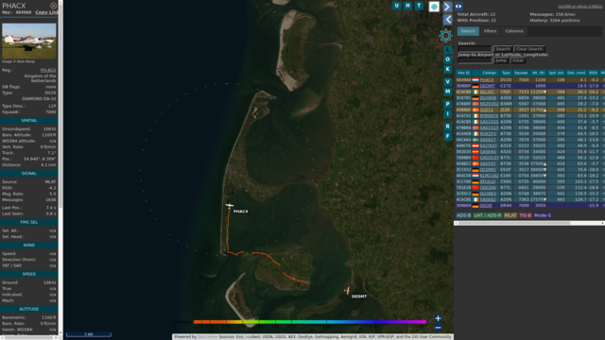
Task: Click the MLAT legend label
Action: (510, 215)
